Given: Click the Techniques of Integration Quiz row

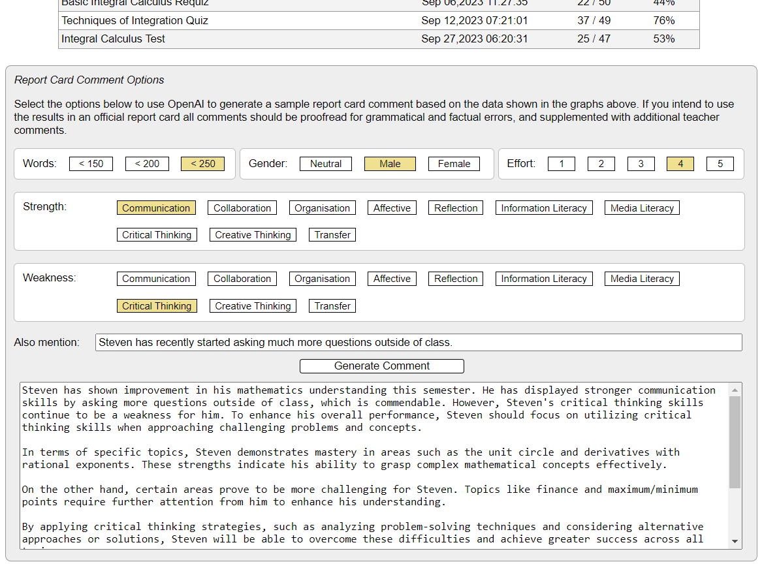Looking at the screenshot, I should (379, 20).
